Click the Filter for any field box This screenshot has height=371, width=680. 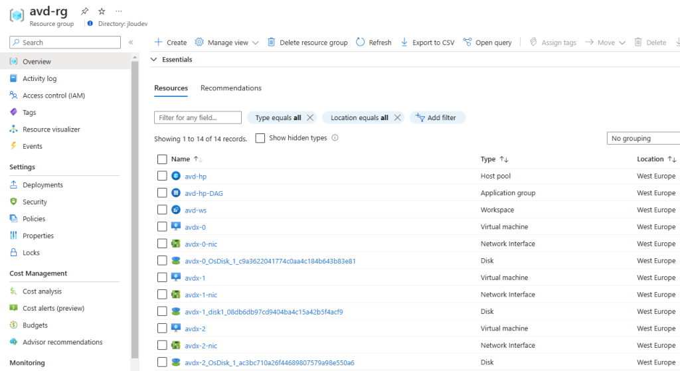[198, 117]
